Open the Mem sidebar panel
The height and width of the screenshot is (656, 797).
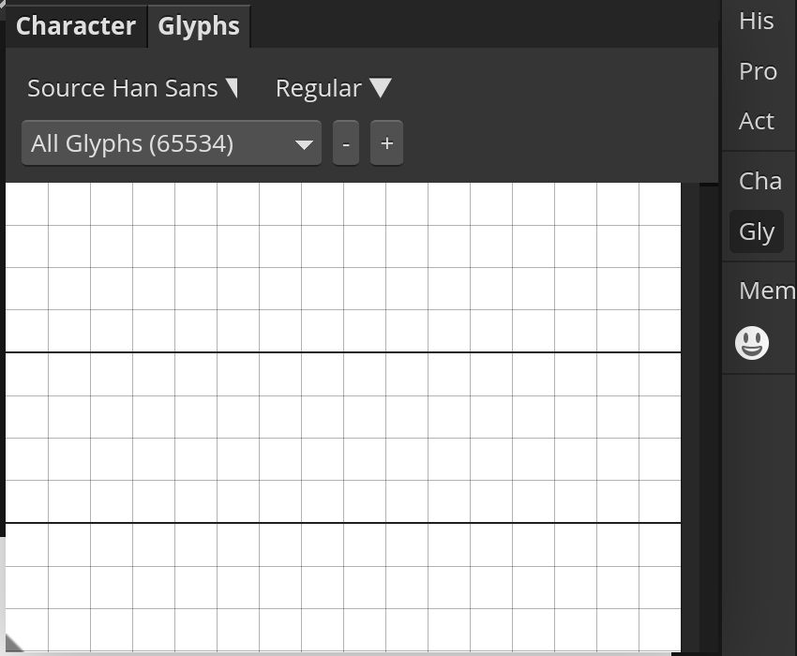tap(766, 290)
